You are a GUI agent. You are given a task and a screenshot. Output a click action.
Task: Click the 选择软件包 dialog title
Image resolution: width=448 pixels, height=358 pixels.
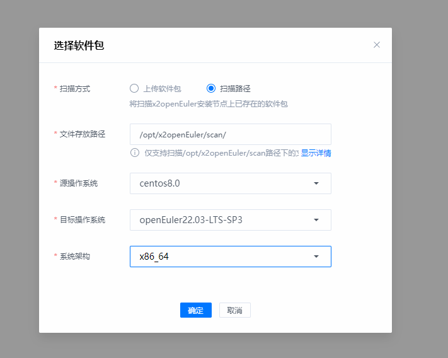pos(79,45)
